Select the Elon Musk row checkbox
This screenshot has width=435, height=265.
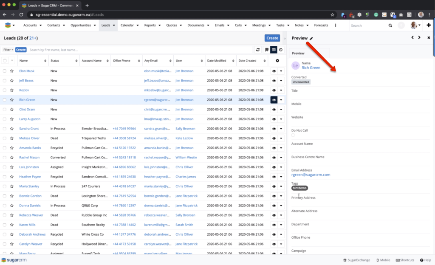4,71
